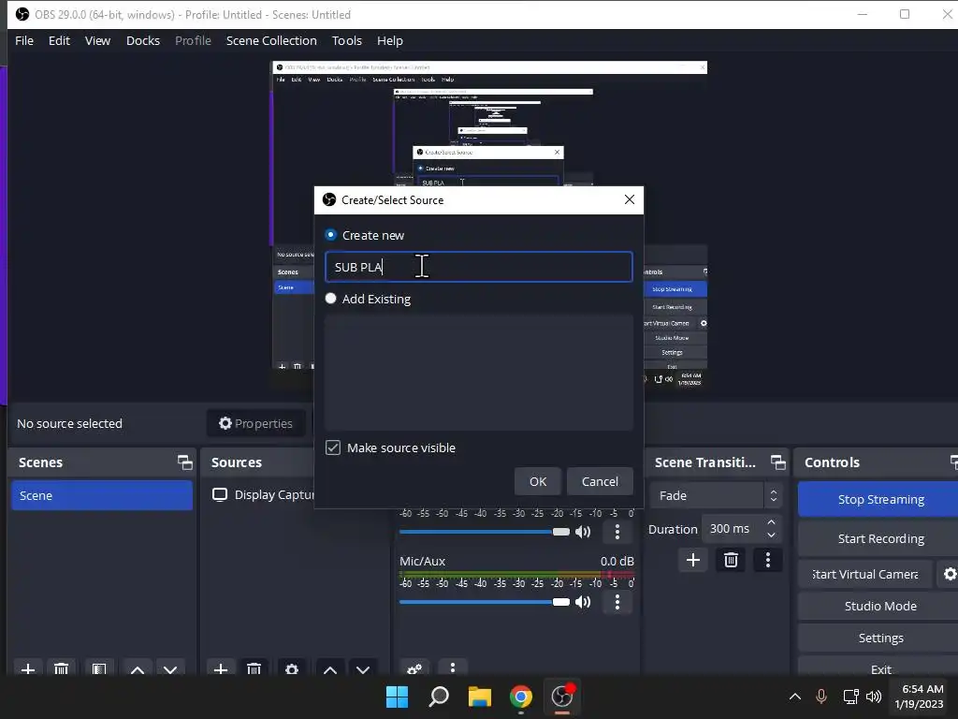Select Display Capture source in Sources

(263, 494)
